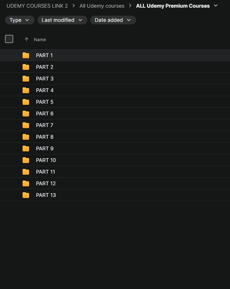Click the PART 13 folder icon

(26, 195)
